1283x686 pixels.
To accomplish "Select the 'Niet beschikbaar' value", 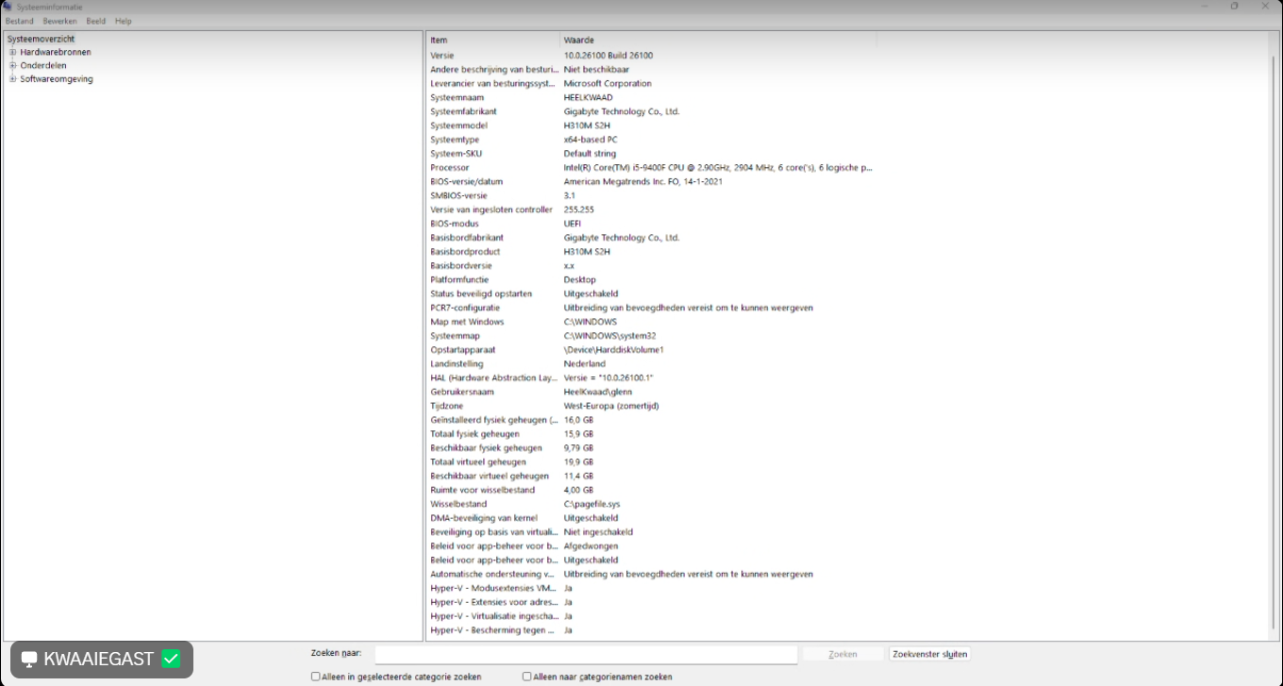I will click(x=596, y=70).
